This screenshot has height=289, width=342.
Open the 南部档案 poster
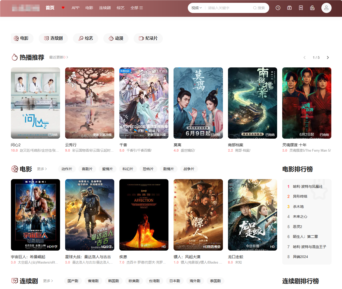point(252,103)
